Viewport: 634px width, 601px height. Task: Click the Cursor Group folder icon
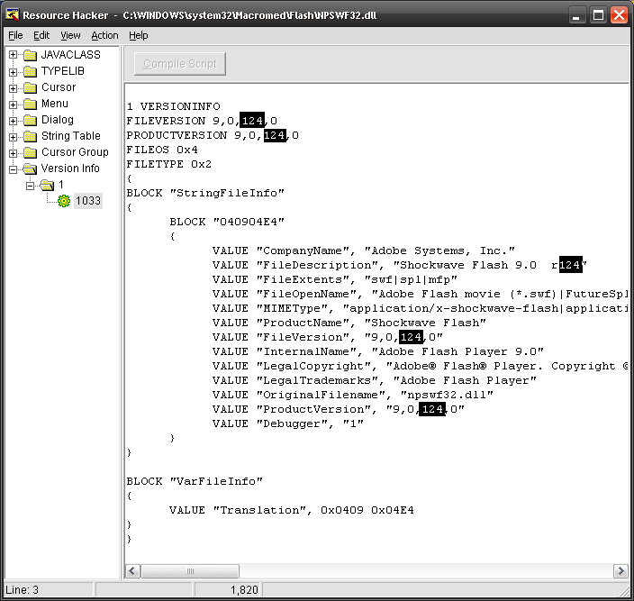point(31,152)
